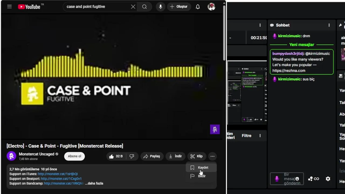Screen dimensions: 345x194
Task: Go to the YouTube home logo
Action: point(29,7)
